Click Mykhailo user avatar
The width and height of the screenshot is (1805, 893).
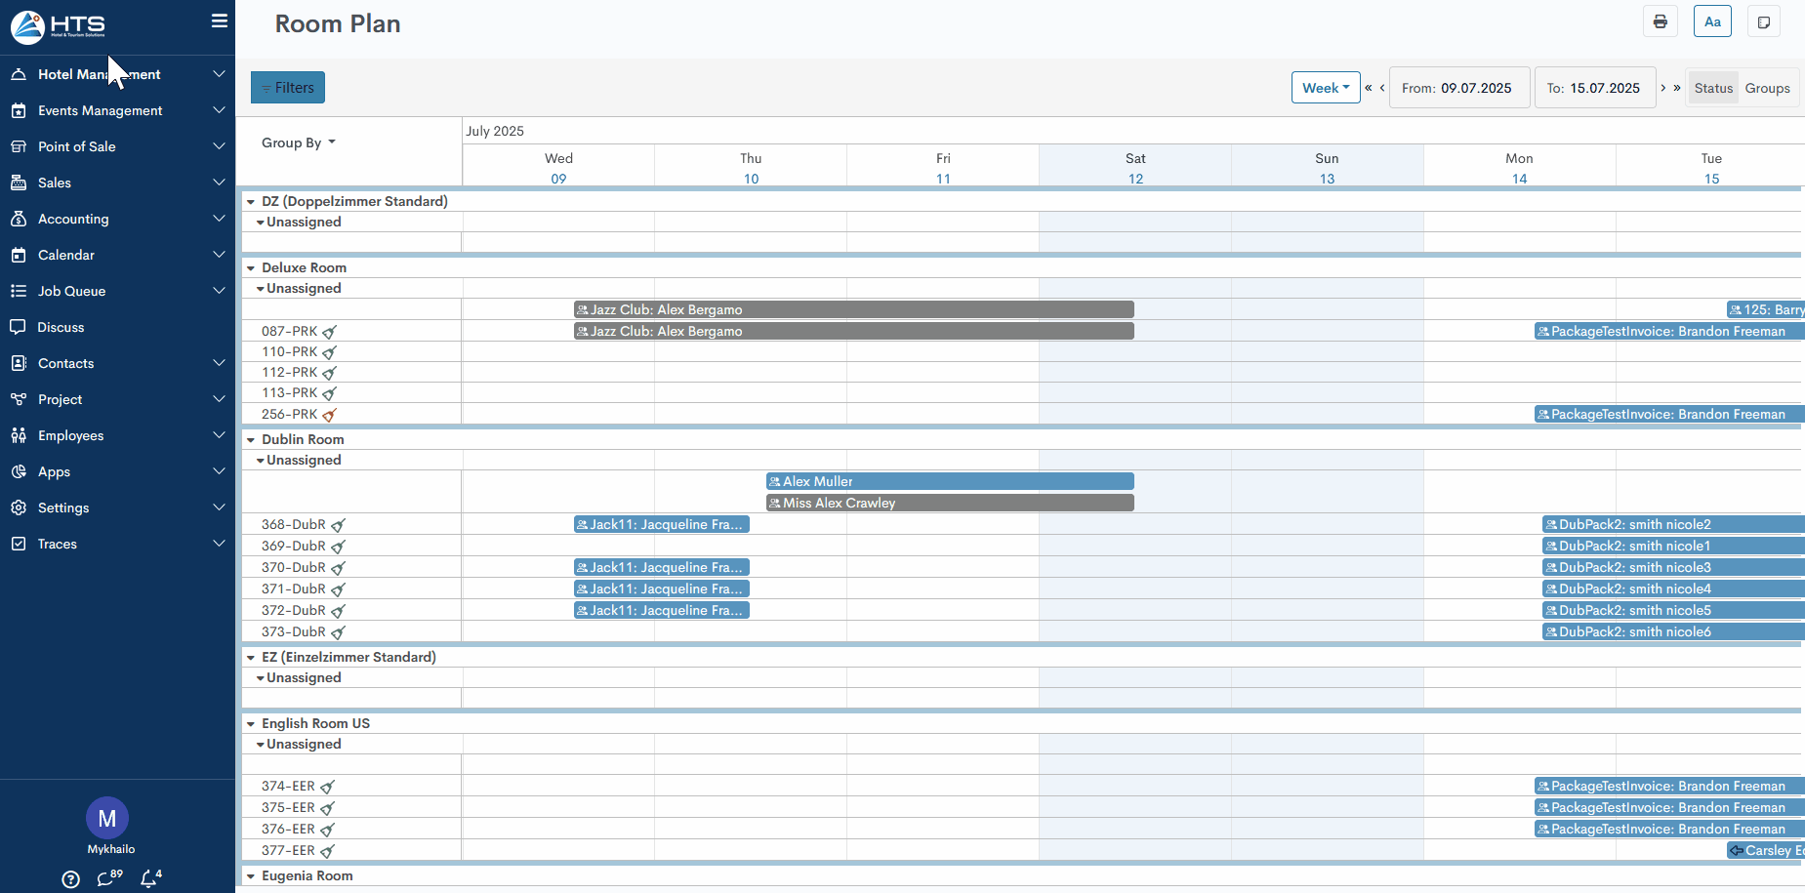click(x=107, y=819)
